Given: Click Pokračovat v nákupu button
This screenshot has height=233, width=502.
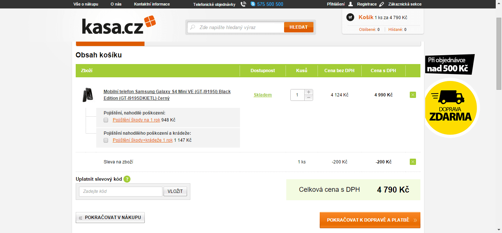Looking at the screenshot, I should 110,218.
